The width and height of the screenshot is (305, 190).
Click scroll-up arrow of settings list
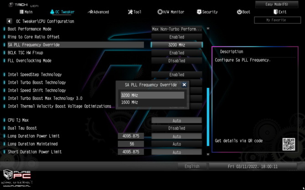(x=208, y=29)
